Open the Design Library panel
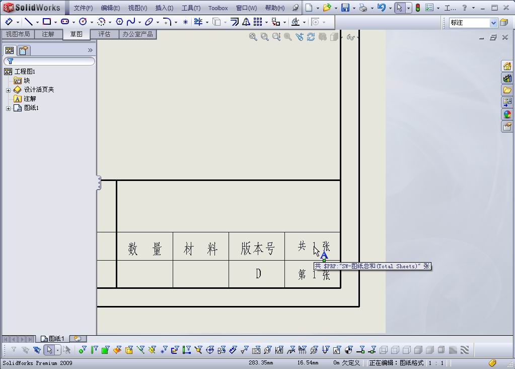The height and width of the screenshot is (369, 515). tap(507, 78)
